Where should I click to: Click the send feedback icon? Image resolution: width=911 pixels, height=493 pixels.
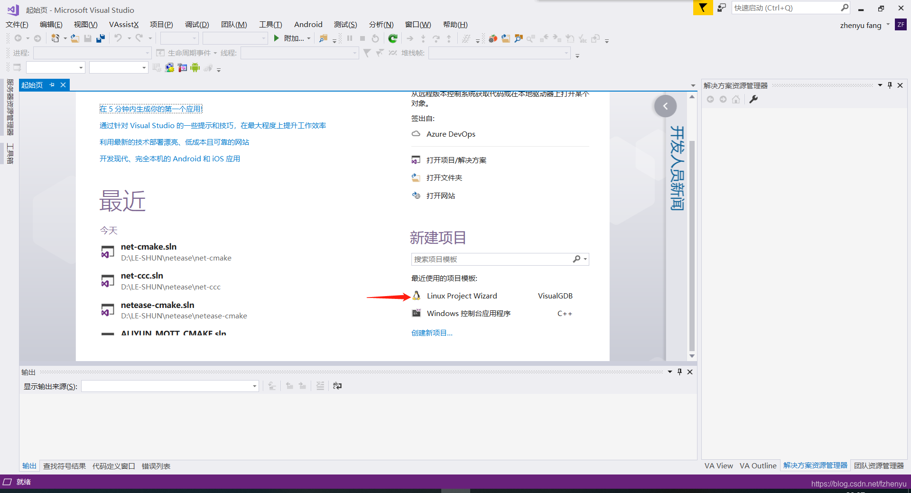722,8
